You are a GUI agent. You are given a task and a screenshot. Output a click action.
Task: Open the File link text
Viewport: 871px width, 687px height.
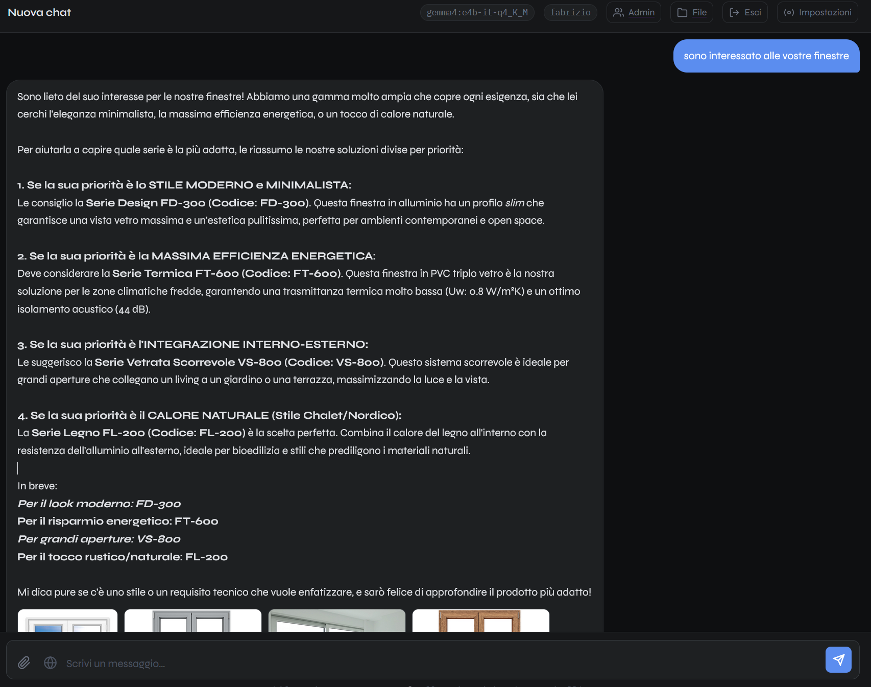tap(699, 12)
